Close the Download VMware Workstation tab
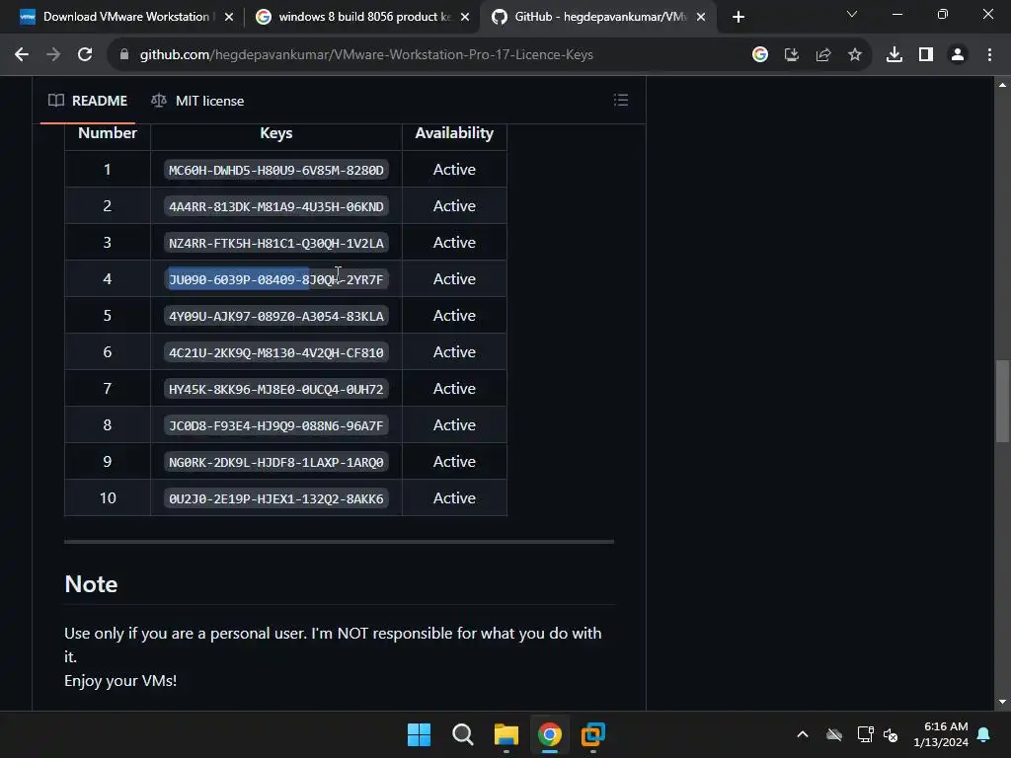The image size is (1011, 758). coord(229,17)
